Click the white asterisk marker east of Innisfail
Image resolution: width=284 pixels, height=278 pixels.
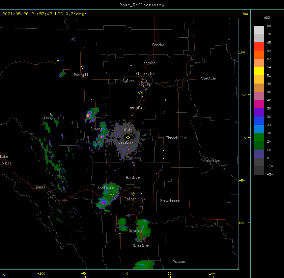point(165,100)
